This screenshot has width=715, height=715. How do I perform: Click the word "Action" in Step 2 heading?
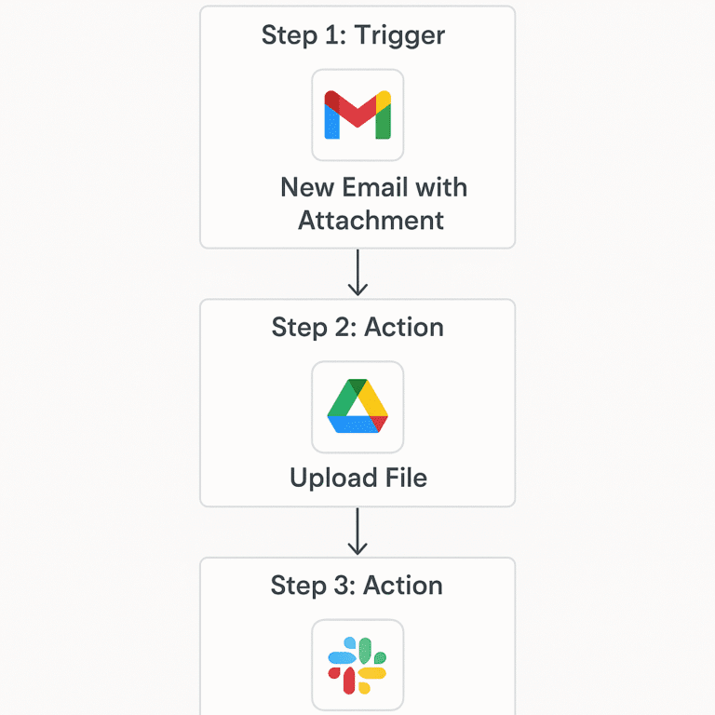404,327
